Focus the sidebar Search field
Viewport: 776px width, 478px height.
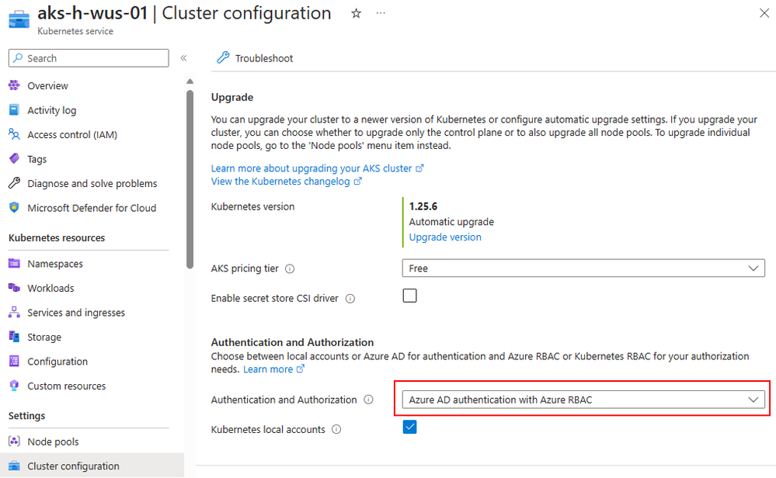pyautogui.click(x=89, y=58)
